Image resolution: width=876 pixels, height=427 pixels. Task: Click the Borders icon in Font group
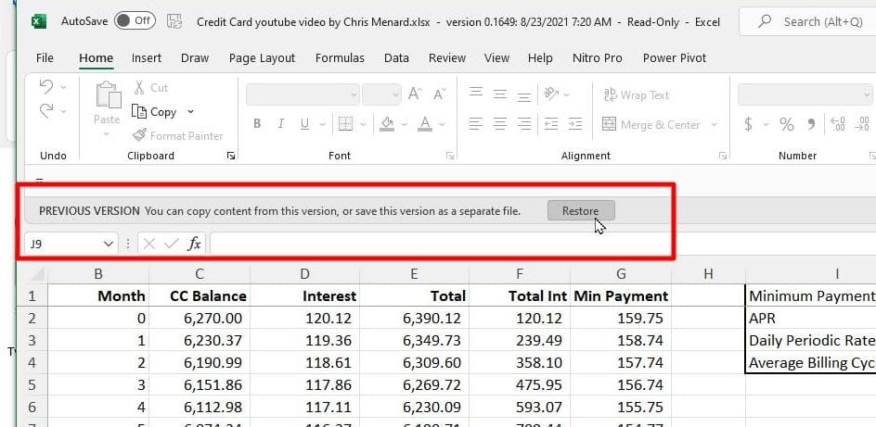click(x=344, y=124)
